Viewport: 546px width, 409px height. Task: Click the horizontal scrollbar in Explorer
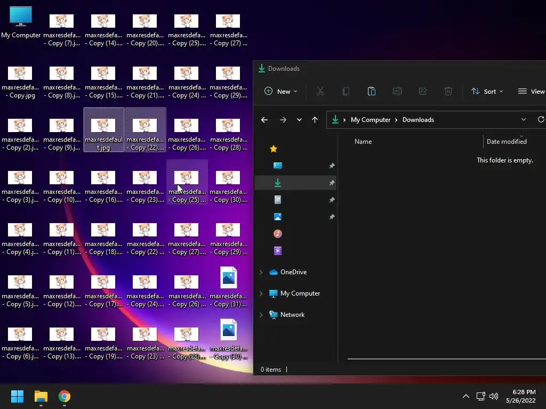(x=446, y=358)
